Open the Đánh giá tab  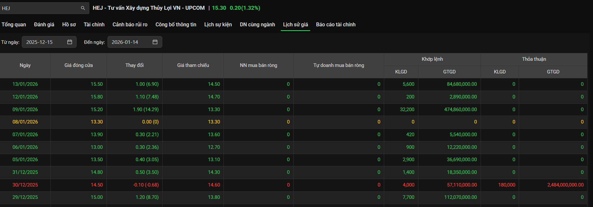click(x=44, y=25)
